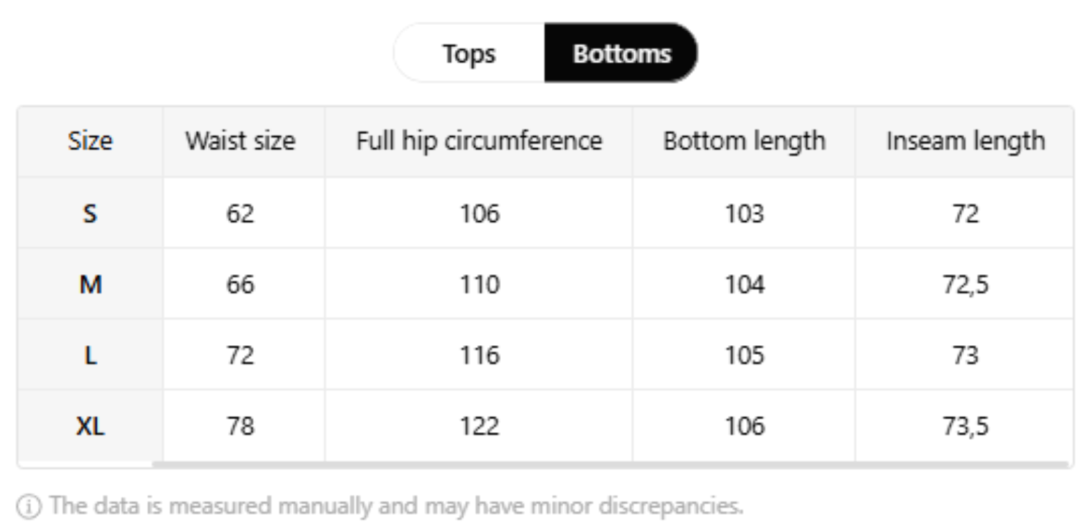Click the Full hip circumference header
The width and height of the screenshot is (1087, 530).
click(x=479, y=141)
